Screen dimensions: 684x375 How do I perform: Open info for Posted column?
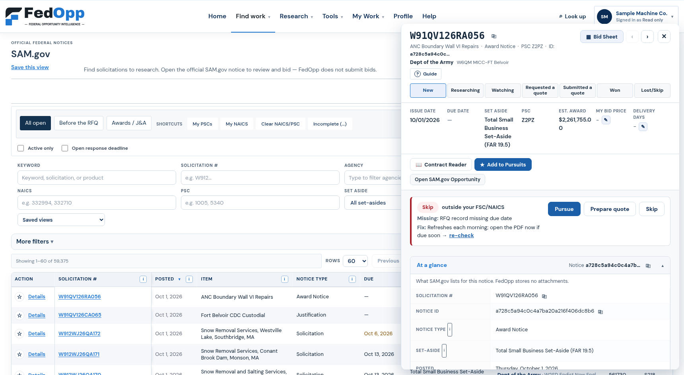[189, 279]
